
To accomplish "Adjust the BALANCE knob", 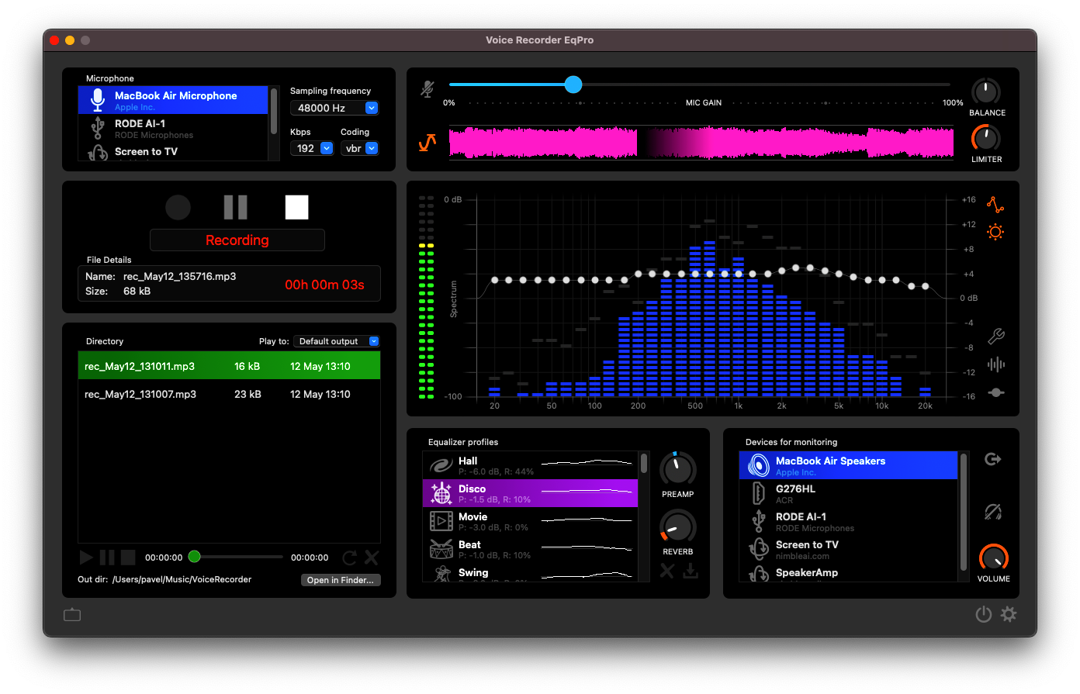I will coord(986,91).
